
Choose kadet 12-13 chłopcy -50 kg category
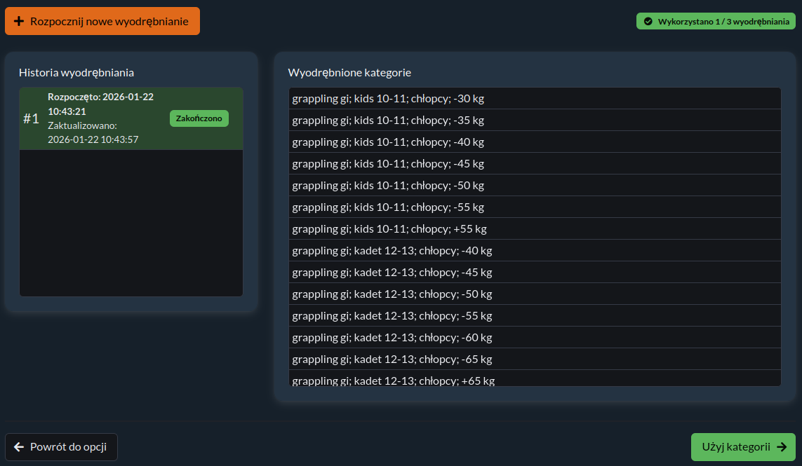[x=534, y=294]
